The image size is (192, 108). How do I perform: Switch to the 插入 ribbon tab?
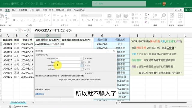point(14,10)
